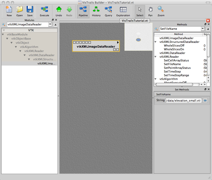Screen dimensions: 212x180
Task: Collapse vtkXMLStructuredDataReader in Methods list
Action: click(x=155, y=42)
